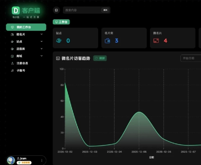Focus the 搜索内容 search field
201x165 pixels.
87,10
